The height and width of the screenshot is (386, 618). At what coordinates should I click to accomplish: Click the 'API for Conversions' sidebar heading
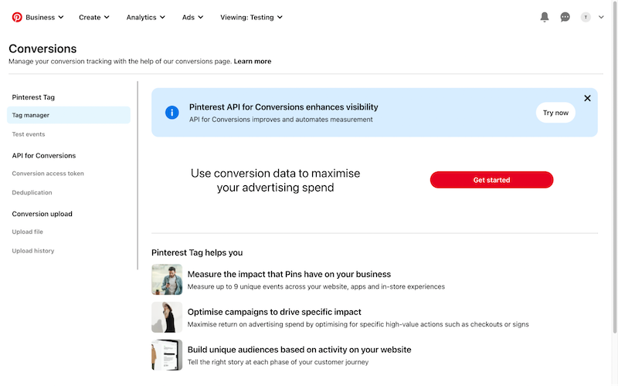[44, 156]
